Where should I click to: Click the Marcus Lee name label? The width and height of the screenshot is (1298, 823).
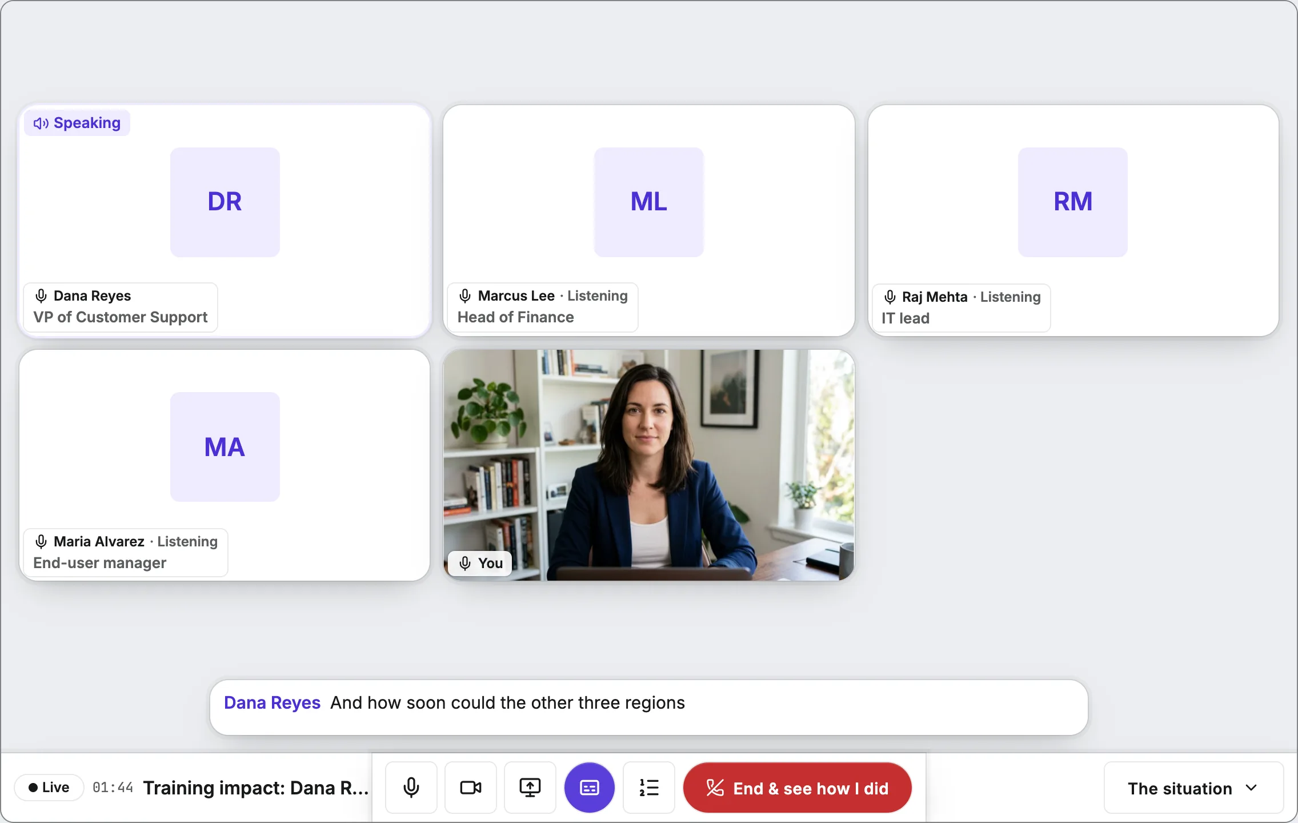coord(516,295)
